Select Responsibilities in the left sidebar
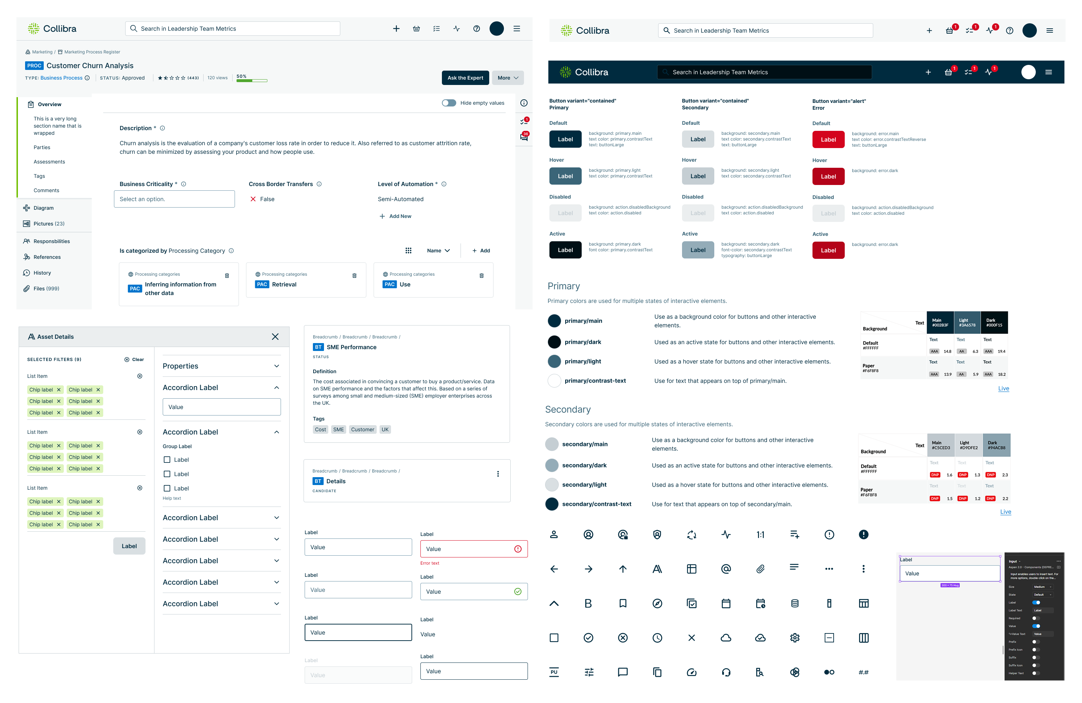1082x703 pixels. point(51,242)
